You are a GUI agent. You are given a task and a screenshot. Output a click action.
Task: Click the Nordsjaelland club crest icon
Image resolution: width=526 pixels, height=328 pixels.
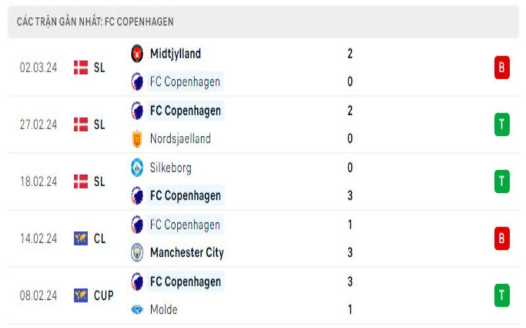click(x=137, y=138)
